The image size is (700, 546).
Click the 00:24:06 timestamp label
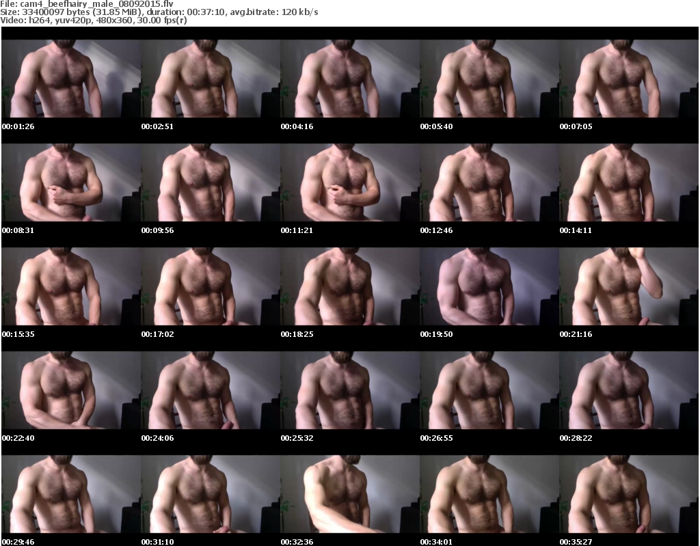coord(158,439)
